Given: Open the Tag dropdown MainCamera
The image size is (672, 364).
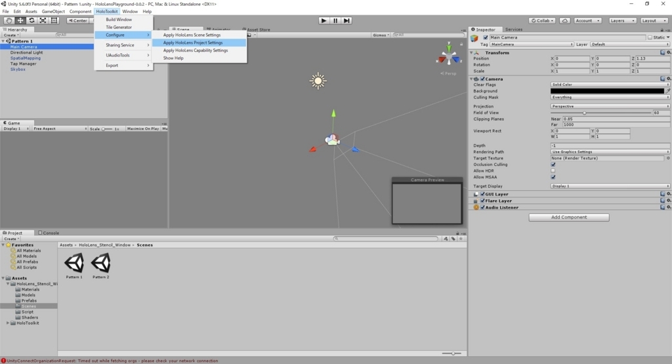Looking at the screenshot, I should pyautogui.click(x=532, y=44).
